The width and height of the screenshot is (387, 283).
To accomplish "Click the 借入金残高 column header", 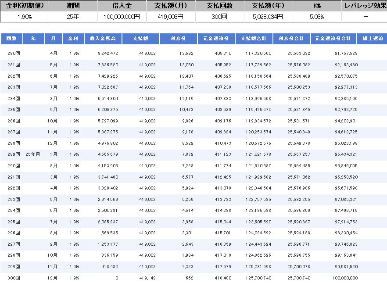I will click(103, 39).
